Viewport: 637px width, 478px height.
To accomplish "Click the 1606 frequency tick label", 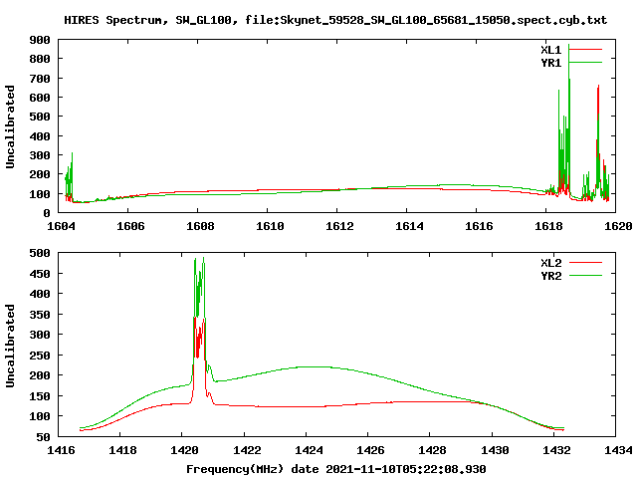I will tap(130, 226).
